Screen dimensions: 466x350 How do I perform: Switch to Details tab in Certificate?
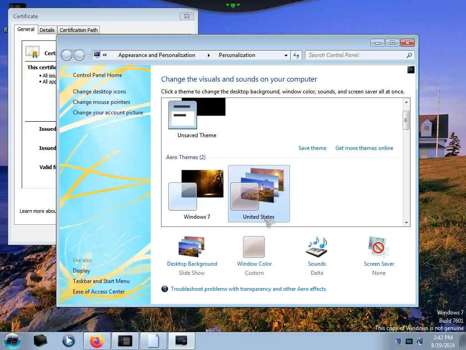[x=47, y=30]
